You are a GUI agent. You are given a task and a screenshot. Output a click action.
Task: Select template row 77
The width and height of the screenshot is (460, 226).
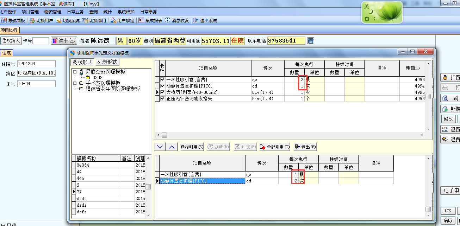109,192
